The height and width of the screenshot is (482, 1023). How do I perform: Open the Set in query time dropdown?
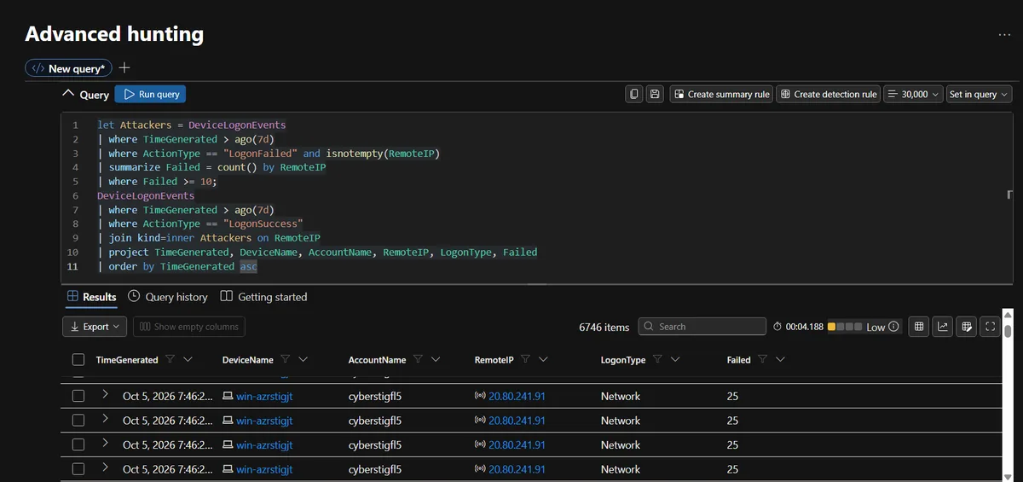[x=979, y=95]
